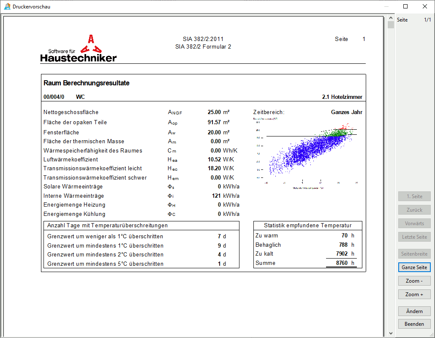This screenshot has height=338, width=435.
Task: Click the scrollbar down arrow
Action: (x=391, y=333)
